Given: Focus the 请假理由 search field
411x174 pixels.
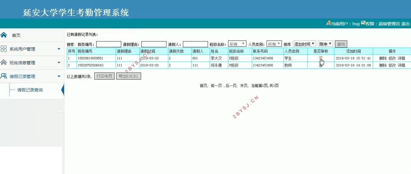Looking at the screenshot, I should 154,44.
